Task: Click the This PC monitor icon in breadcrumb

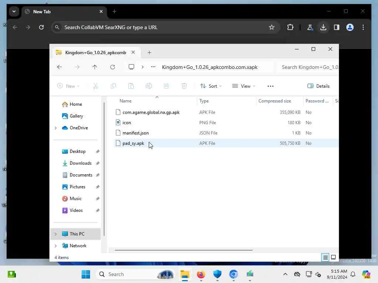Action: (x=131, y=67)
